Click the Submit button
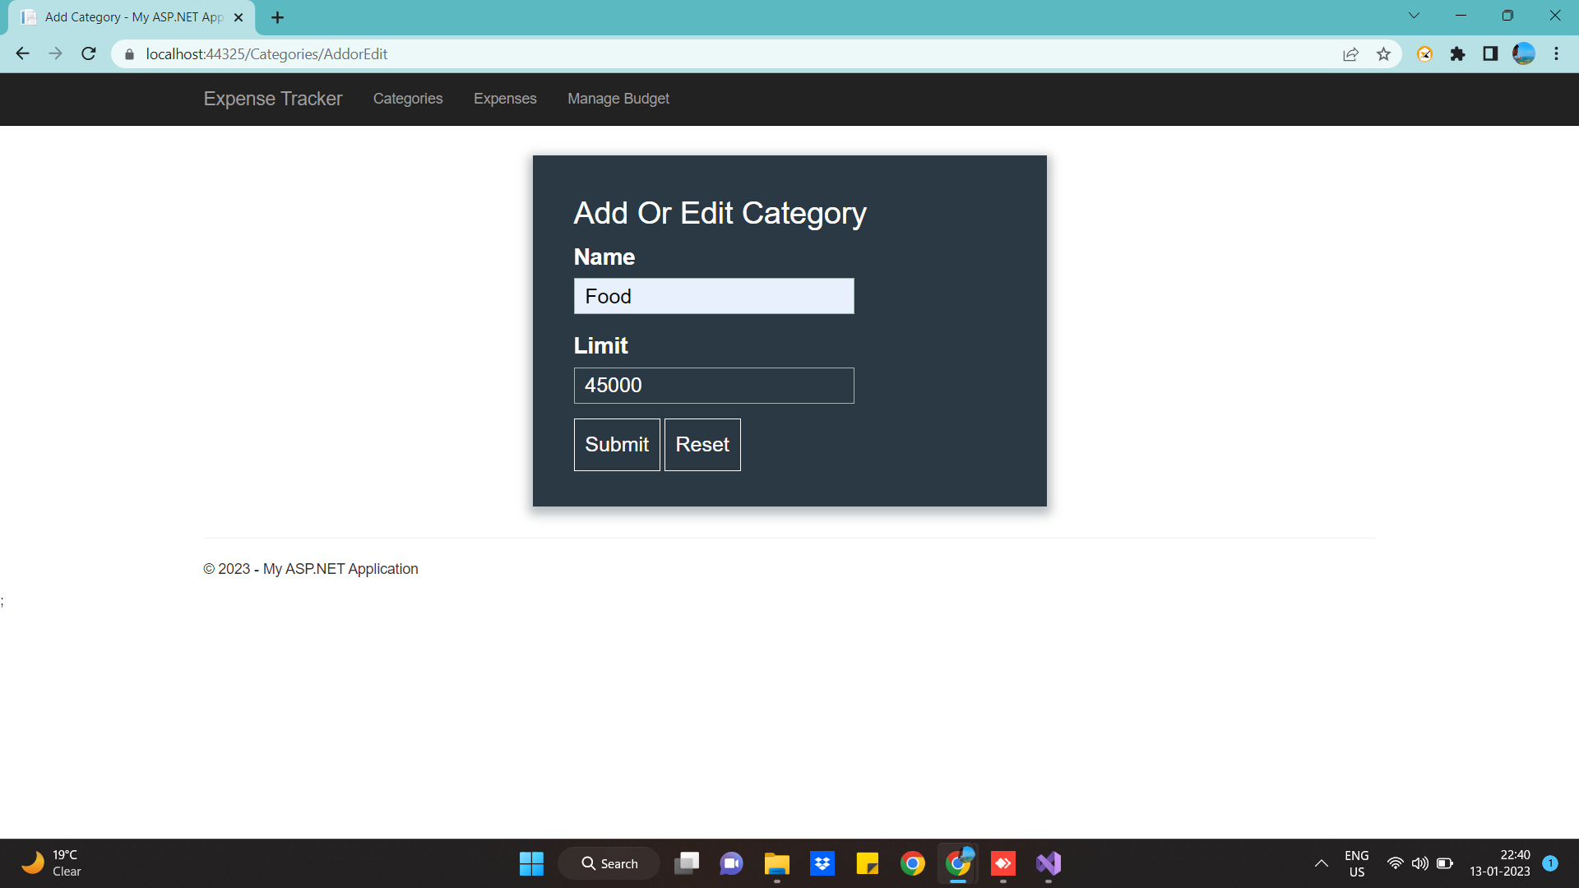Screen dimensions: 1579x888 coord(617,444)
